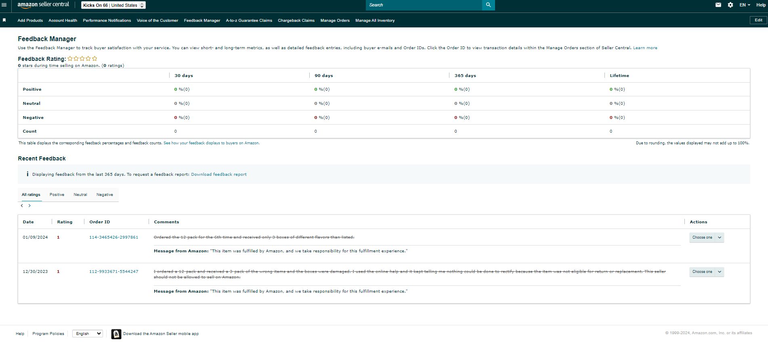Open Voice of the Customer menu item
Viewport: 768px width, 364px height.
point(157,21)
